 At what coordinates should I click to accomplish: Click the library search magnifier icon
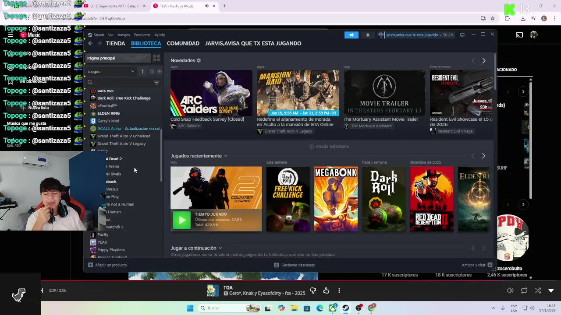(x=90, y=82)
